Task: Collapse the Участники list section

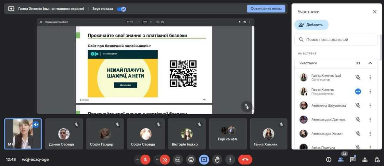Action: pos(370,63)
